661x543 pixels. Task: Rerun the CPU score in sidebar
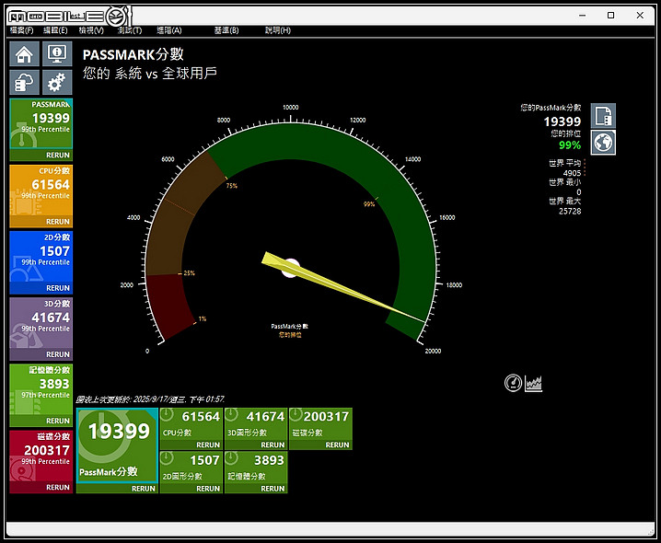58,222
